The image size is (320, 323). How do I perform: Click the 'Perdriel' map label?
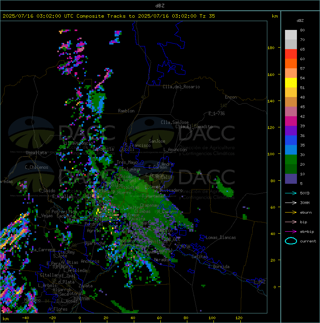pos(94,224)
